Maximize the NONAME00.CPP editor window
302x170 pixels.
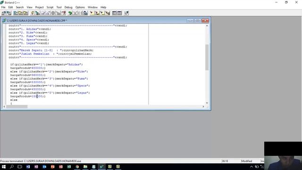[197, 20]
